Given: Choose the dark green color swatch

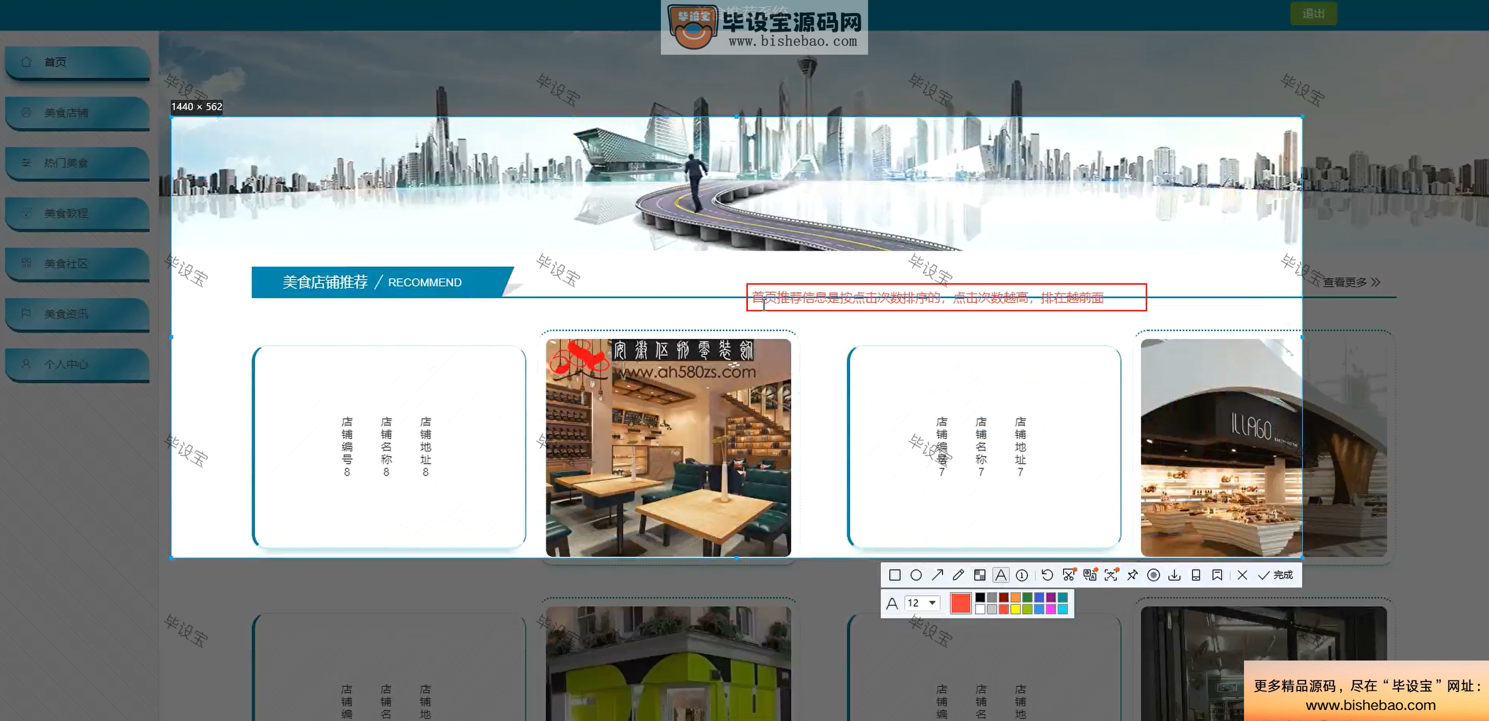Looking at the screenshot, I should click(x=1027, y=598).
